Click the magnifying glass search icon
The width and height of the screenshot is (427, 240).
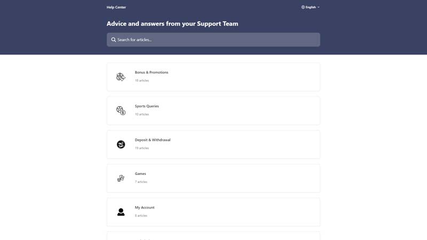(114, 39)
